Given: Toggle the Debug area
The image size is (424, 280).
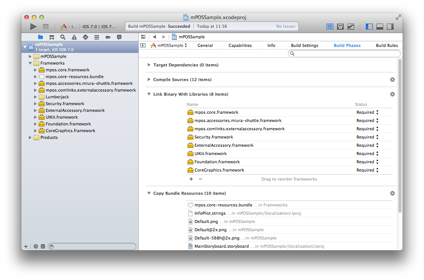Looking at the screenshot, I should [x=380, y=27].
